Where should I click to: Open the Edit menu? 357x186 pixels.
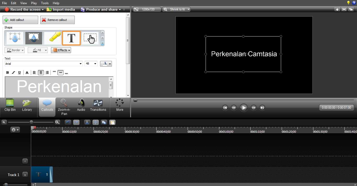tap(14, 3)
